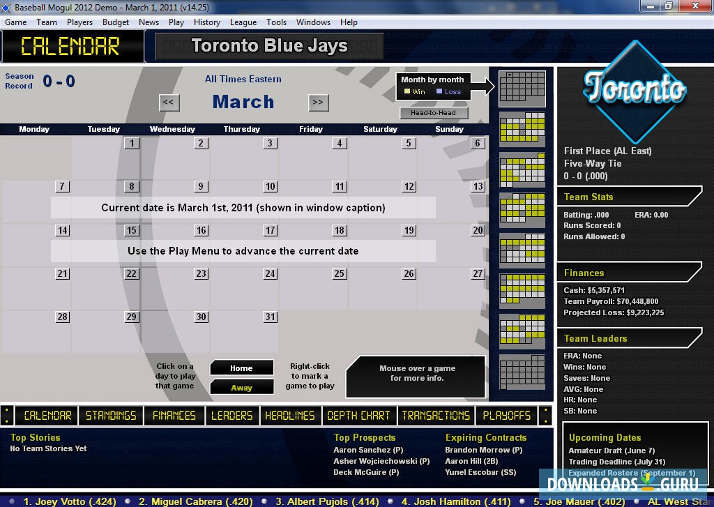Click the Home game button
Screen dimensions: 714x507
(x=242, y=368)
